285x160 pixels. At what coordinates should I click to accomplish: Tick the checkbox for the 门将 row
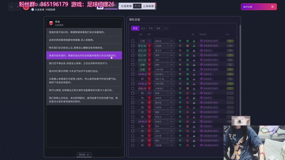coord(133,41)
